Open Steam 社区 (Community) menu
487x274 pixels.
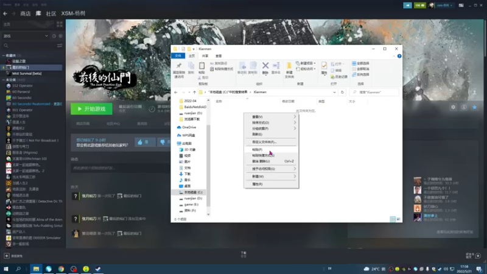point(51,13)
